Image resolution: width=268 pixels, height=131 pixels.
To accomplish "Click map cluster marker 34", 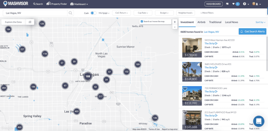I will pyautogui.click(x=106, y=80).
